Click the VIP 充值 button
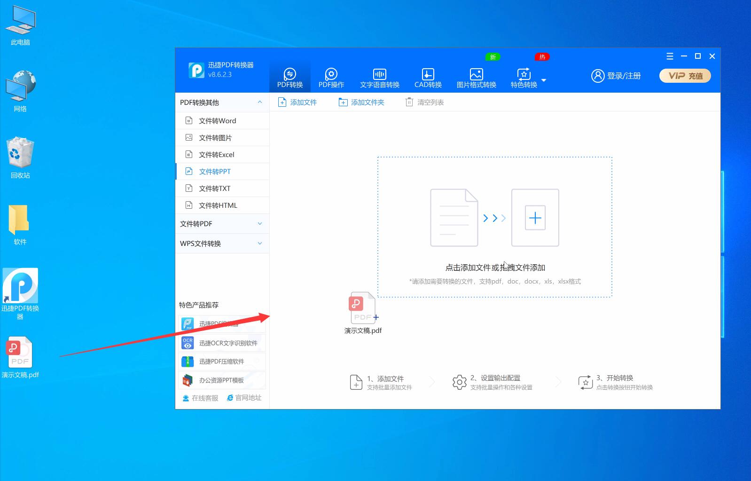The width and height of the screenshot is (751, 481). (x=685, y=76)
